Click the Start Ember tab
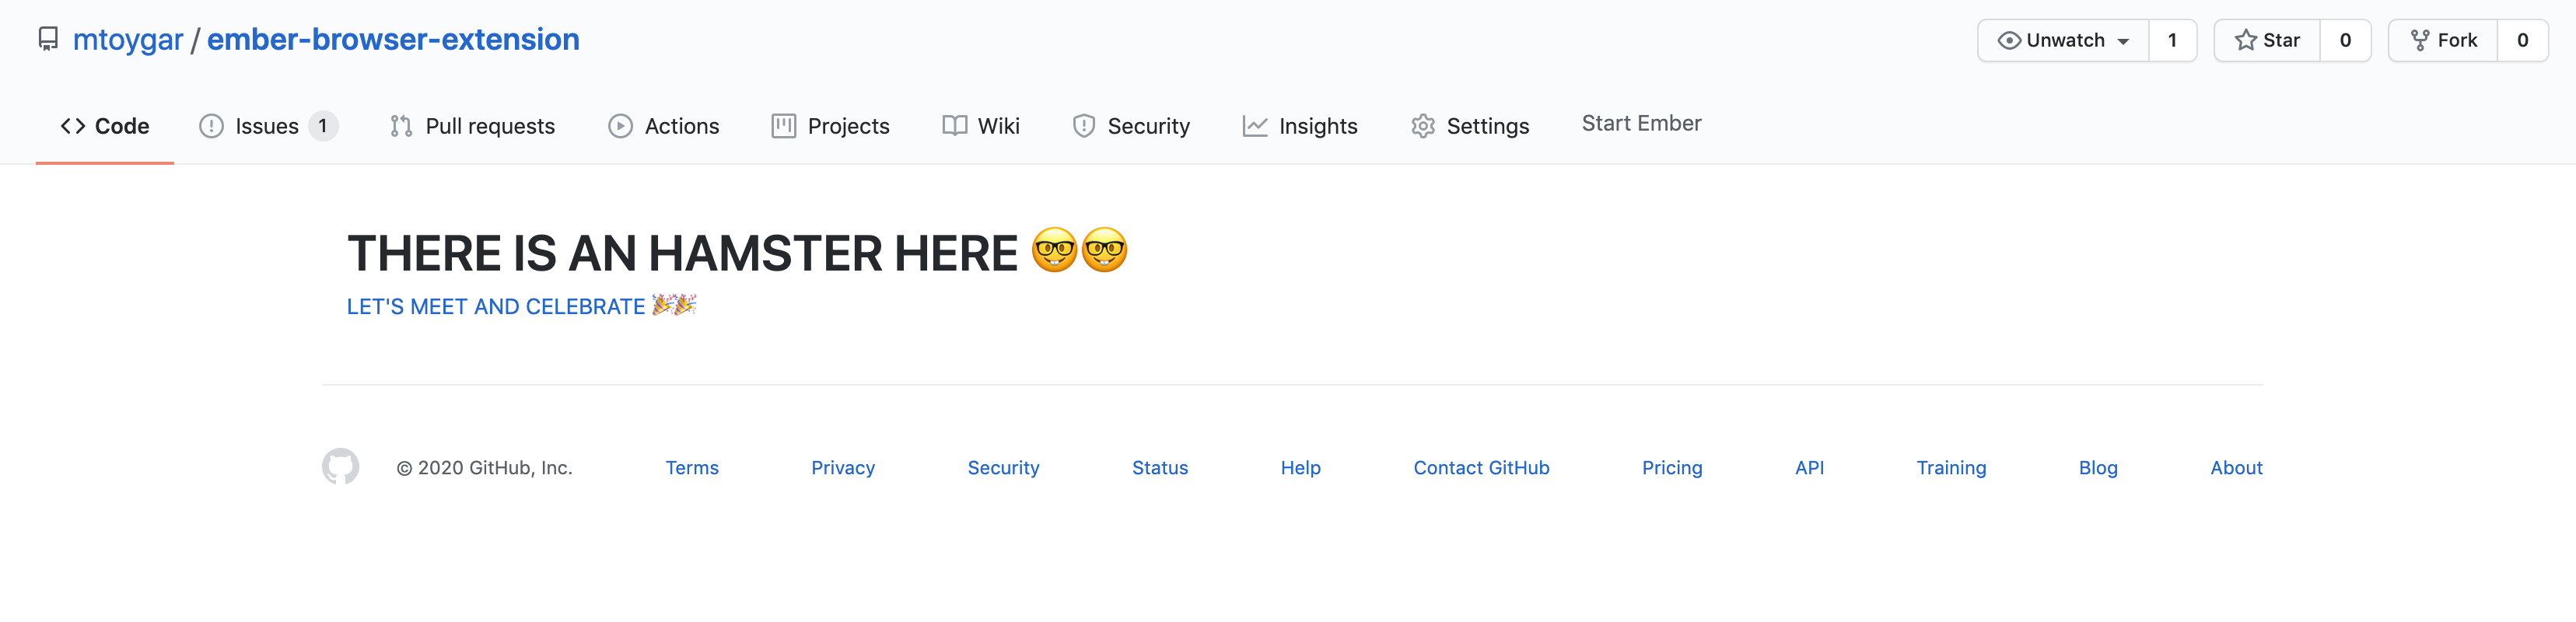The width and height of the screenshot is (2576, 622). pos(1641,123)
